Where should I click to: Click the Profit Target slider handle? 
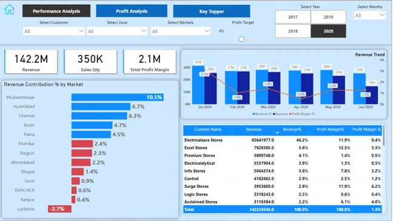[x=241, y=39]
